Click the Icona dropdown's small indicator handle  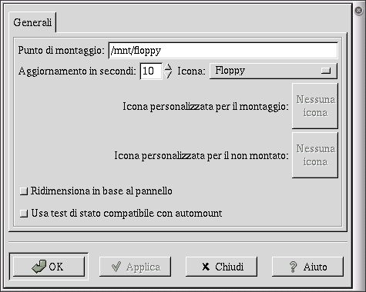[x=326, y=71]
